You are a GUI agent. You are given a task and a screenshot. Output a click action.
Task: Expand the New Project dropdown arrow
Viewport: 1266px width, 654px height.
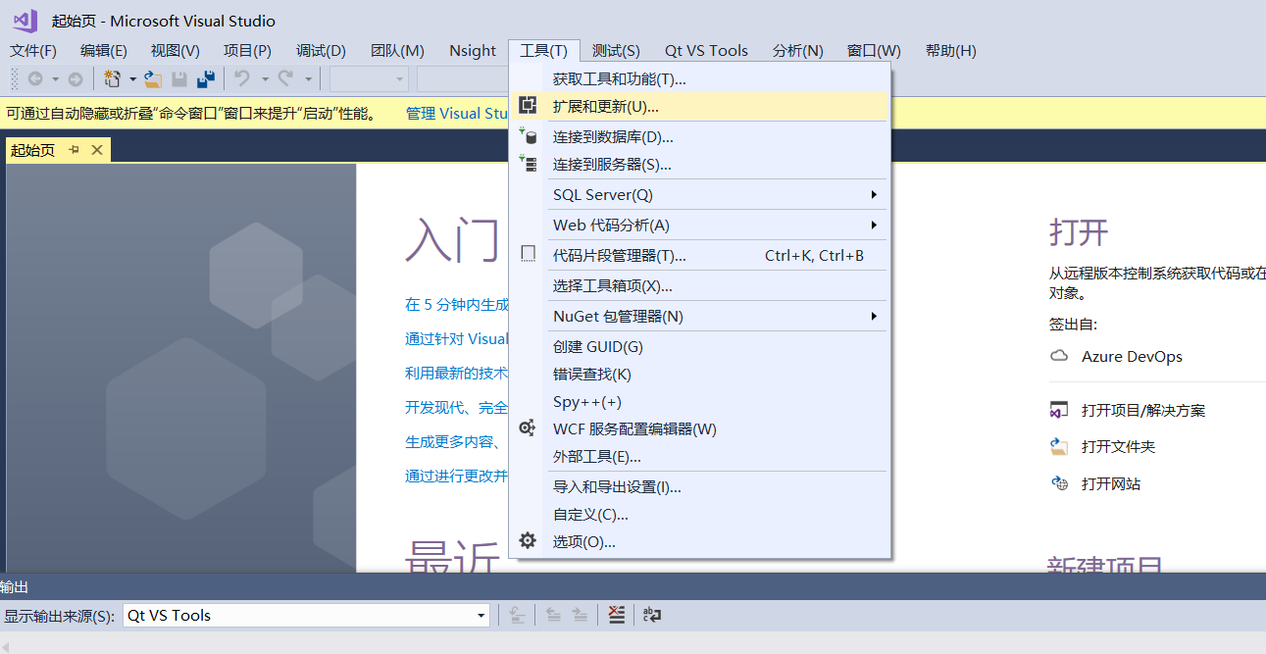[x=132, y=79]
